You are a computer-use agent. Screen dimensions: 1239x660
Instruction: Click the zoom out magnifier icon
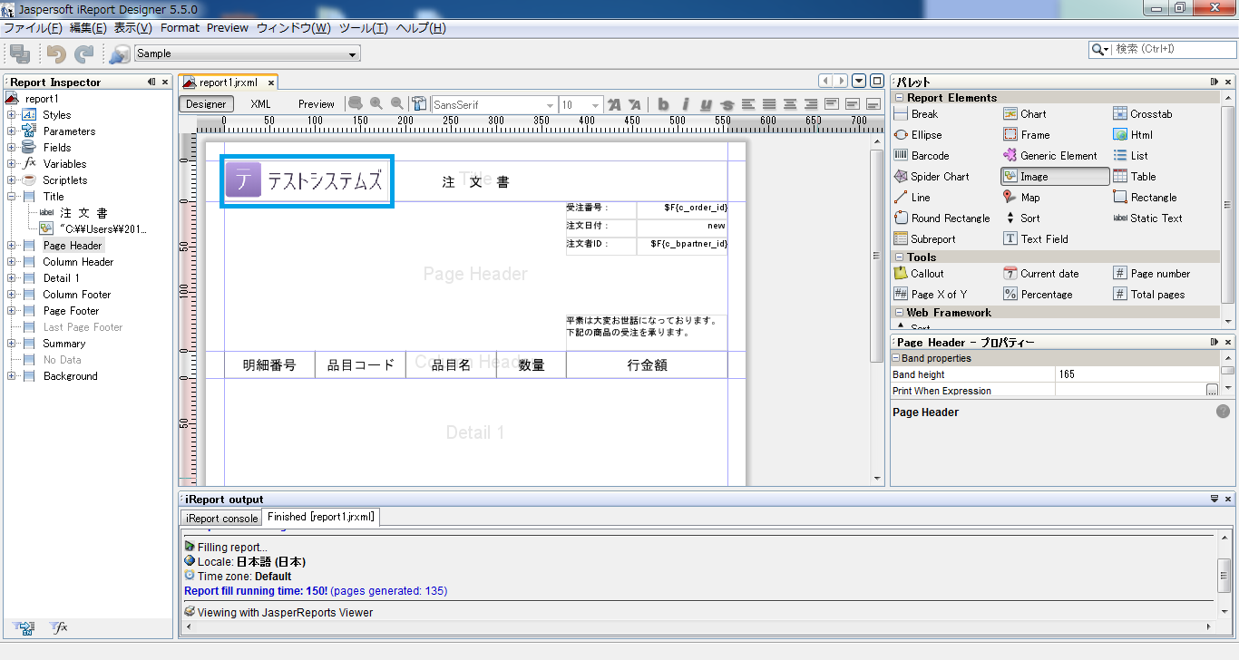(x=396, y=104)
